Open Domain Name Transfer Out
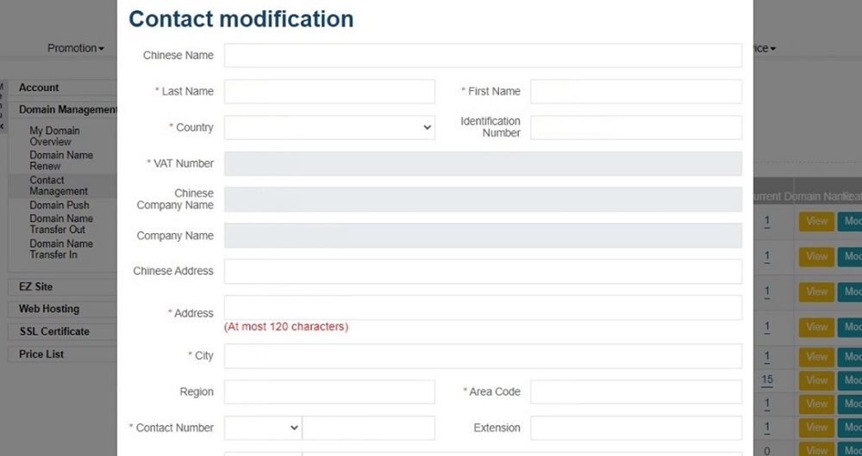Image resolution: width=862 pixels, height=456 pixels. coord(61,224)
